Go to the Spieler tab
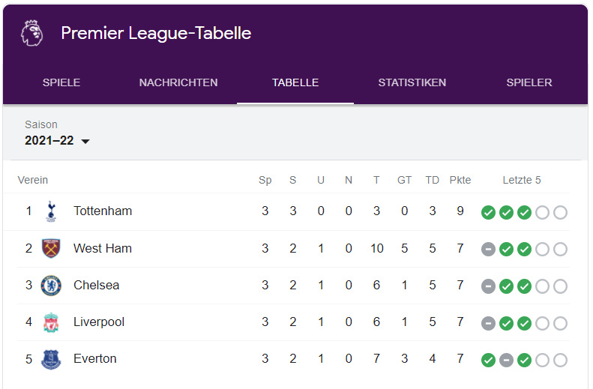Image resolution: width=593 pixels, height=389 pixels. pos(529,82)
